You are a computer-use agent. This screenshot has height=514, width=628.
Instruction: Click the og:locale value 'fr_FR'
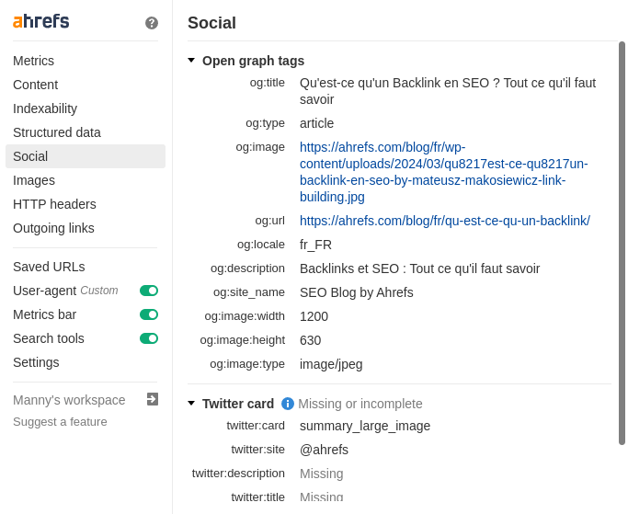coord(315,245)
